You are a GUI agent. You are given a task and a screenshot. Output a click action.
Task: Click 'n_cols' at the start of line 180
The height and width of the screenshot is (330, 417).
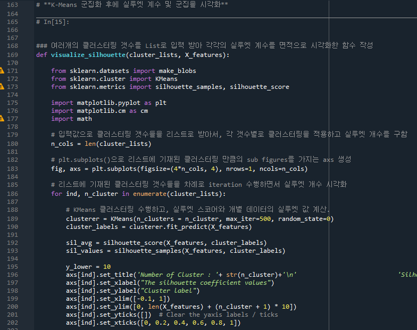point(62,144)
